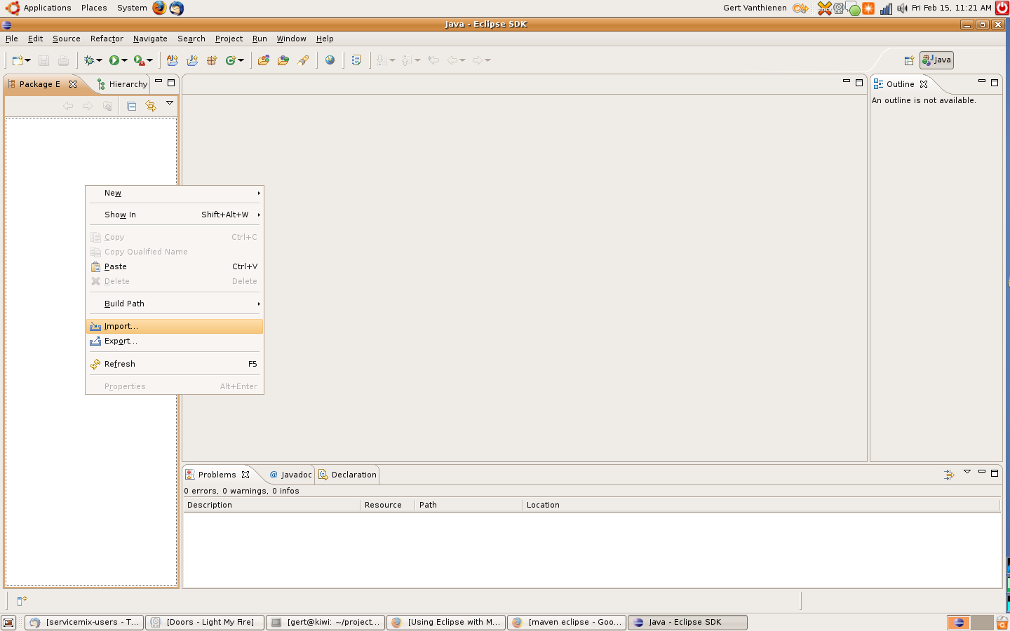Screen dimensions: 1010x631
Task: Click the Open Type toolbar icon
Action: [x=264, y=60]
